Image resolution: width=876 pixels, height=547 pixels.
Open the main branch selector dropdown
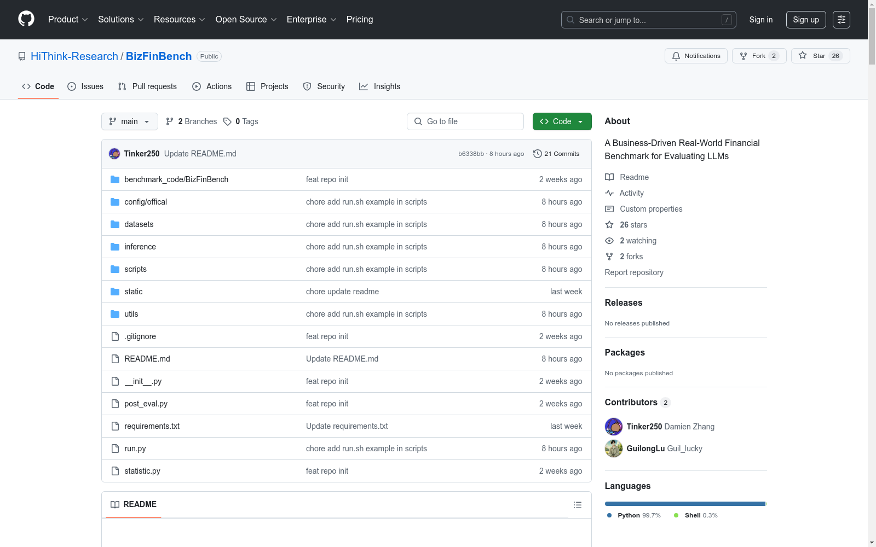130,121
